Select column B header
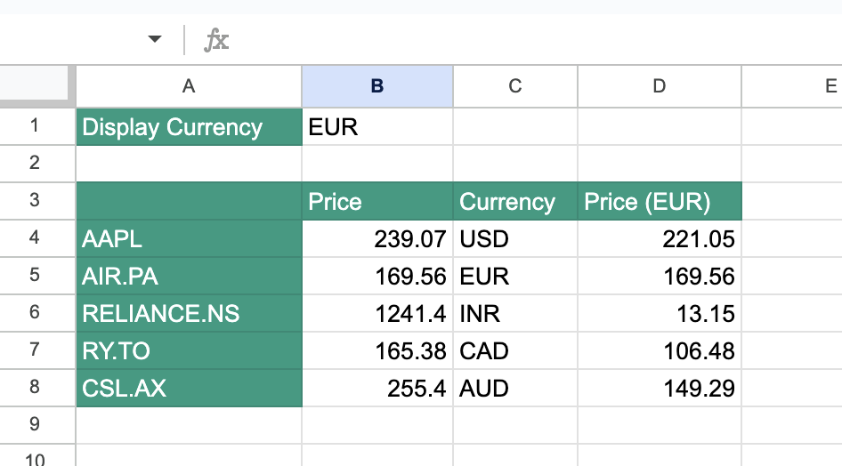 coord(377,85)
